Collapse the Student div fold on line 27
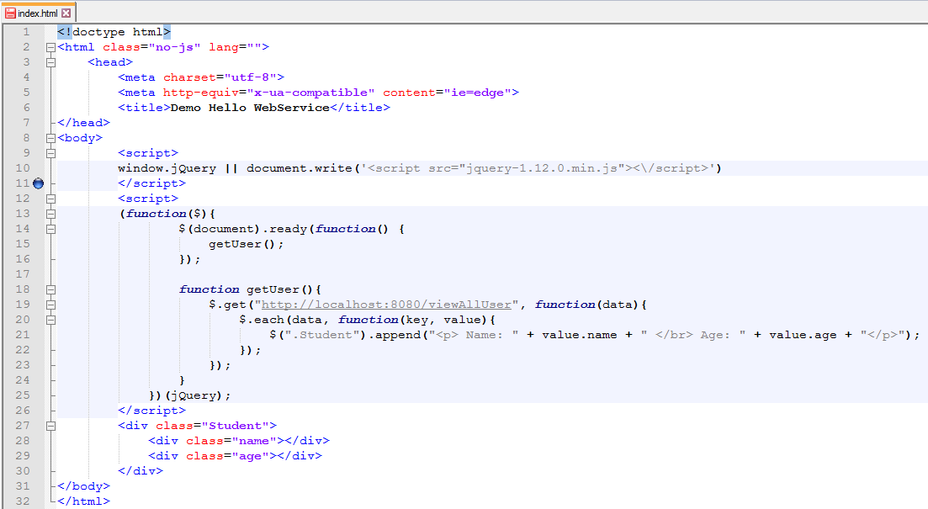Viewport: 928px width, 509px height. point(50,425)
